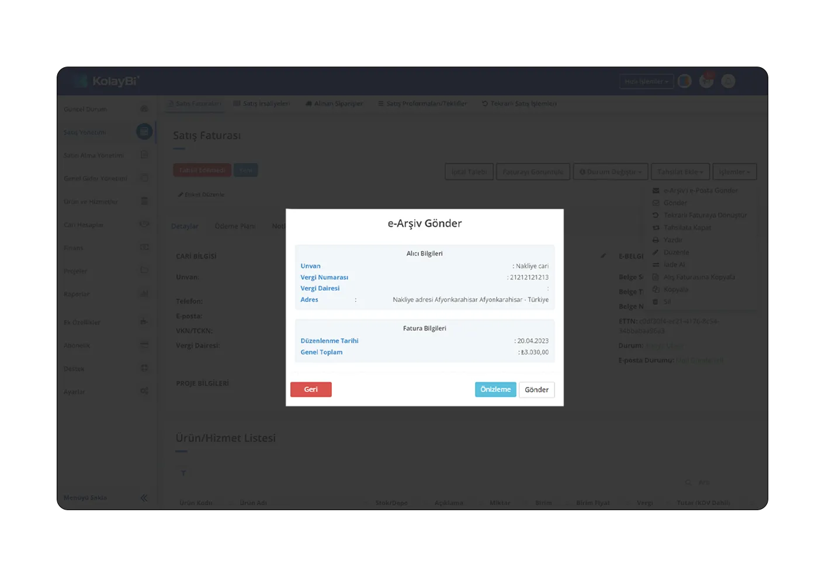Click the İptal Talebi button
825x561 pixels.
(x=469, y=172)
